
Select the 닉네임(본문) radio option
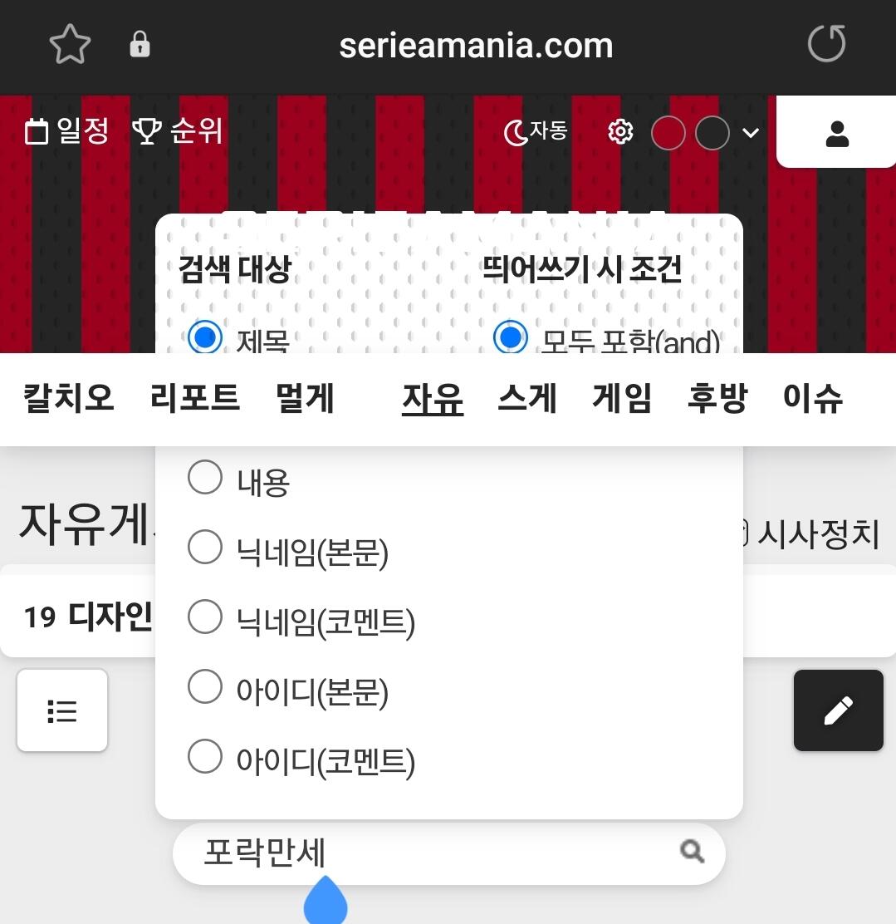pos(205,547)
